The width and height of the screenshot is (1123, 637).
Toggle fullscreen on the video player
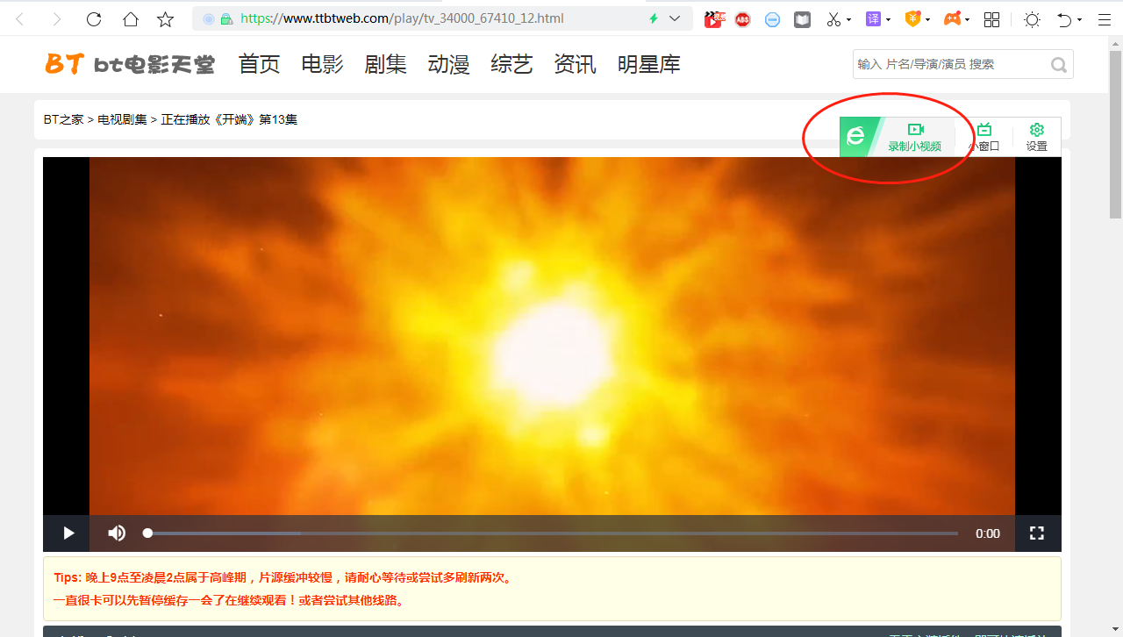pyautogui.click(x=1036, y=533)
